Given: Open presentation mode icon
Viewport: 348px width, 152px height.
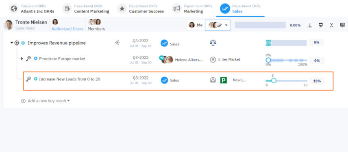Looking at the screenshot, I should (321, 25).
